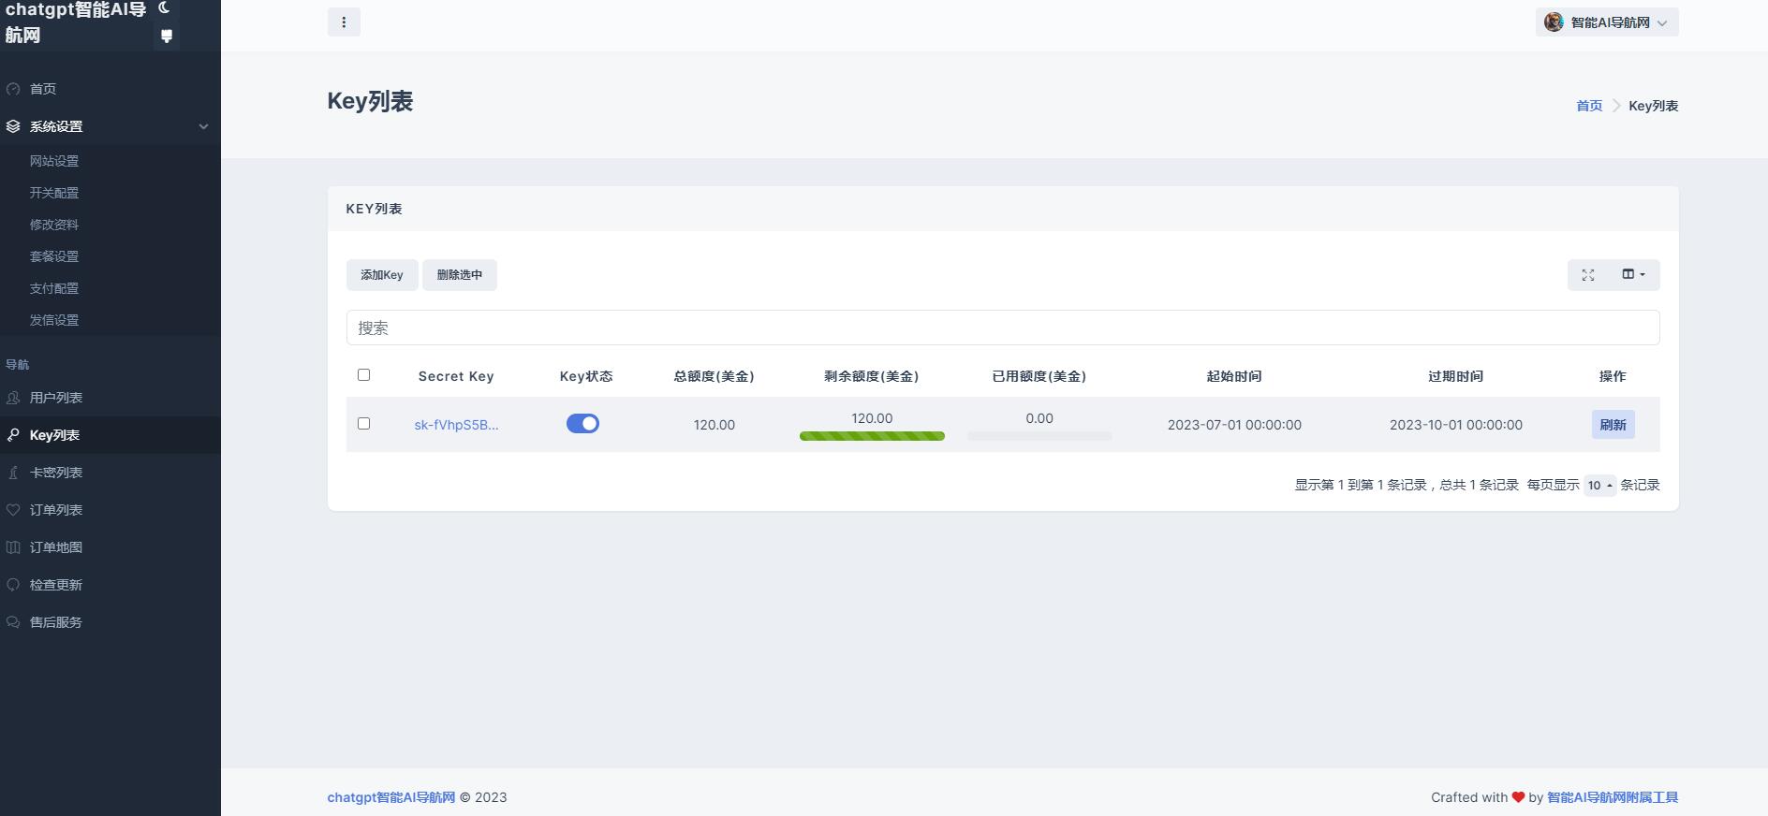This screenshot has height=816, width=1768.
Task: Toggle dark mode moon icon
Action: pos(165,8)
